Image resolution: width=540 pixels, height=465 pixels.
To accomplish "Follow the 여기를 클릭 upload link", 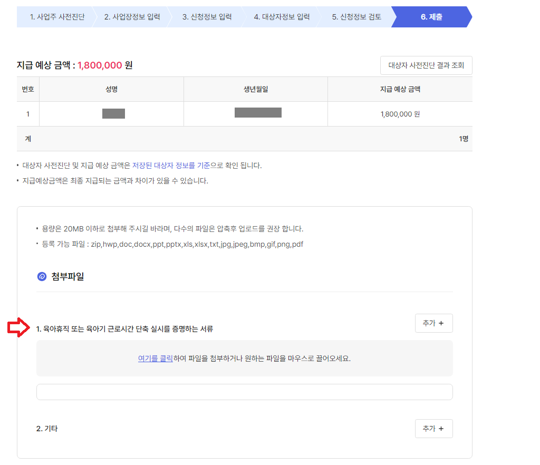I will (156, 359).
